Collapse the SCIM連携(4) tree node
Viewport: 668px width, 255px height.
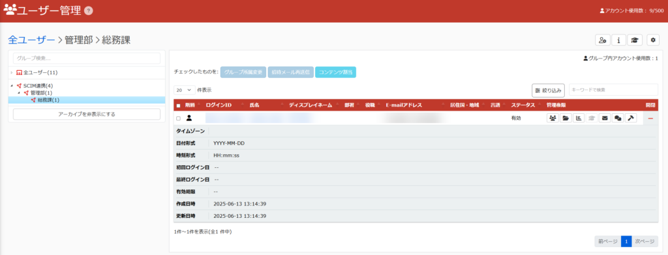coord(12,86)
